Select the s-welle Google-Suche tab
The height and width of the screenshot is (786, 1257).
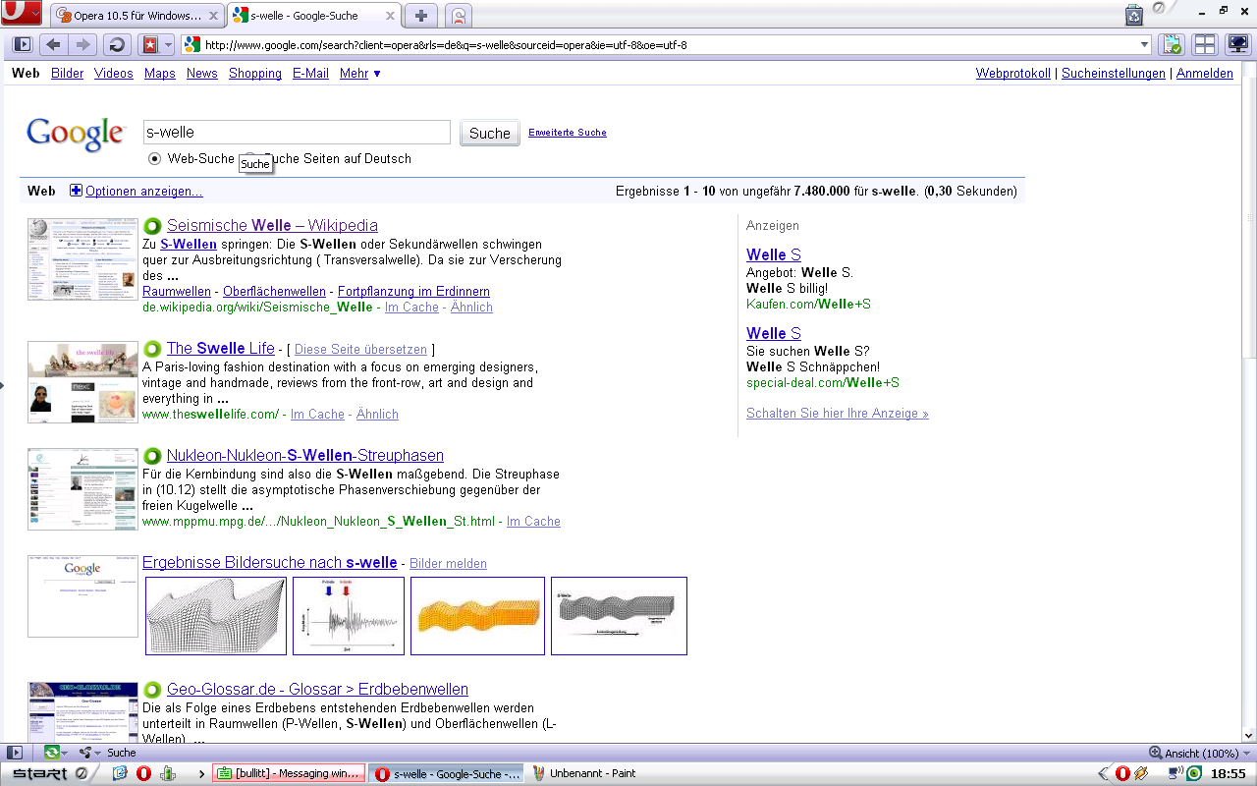pos(314,16)
